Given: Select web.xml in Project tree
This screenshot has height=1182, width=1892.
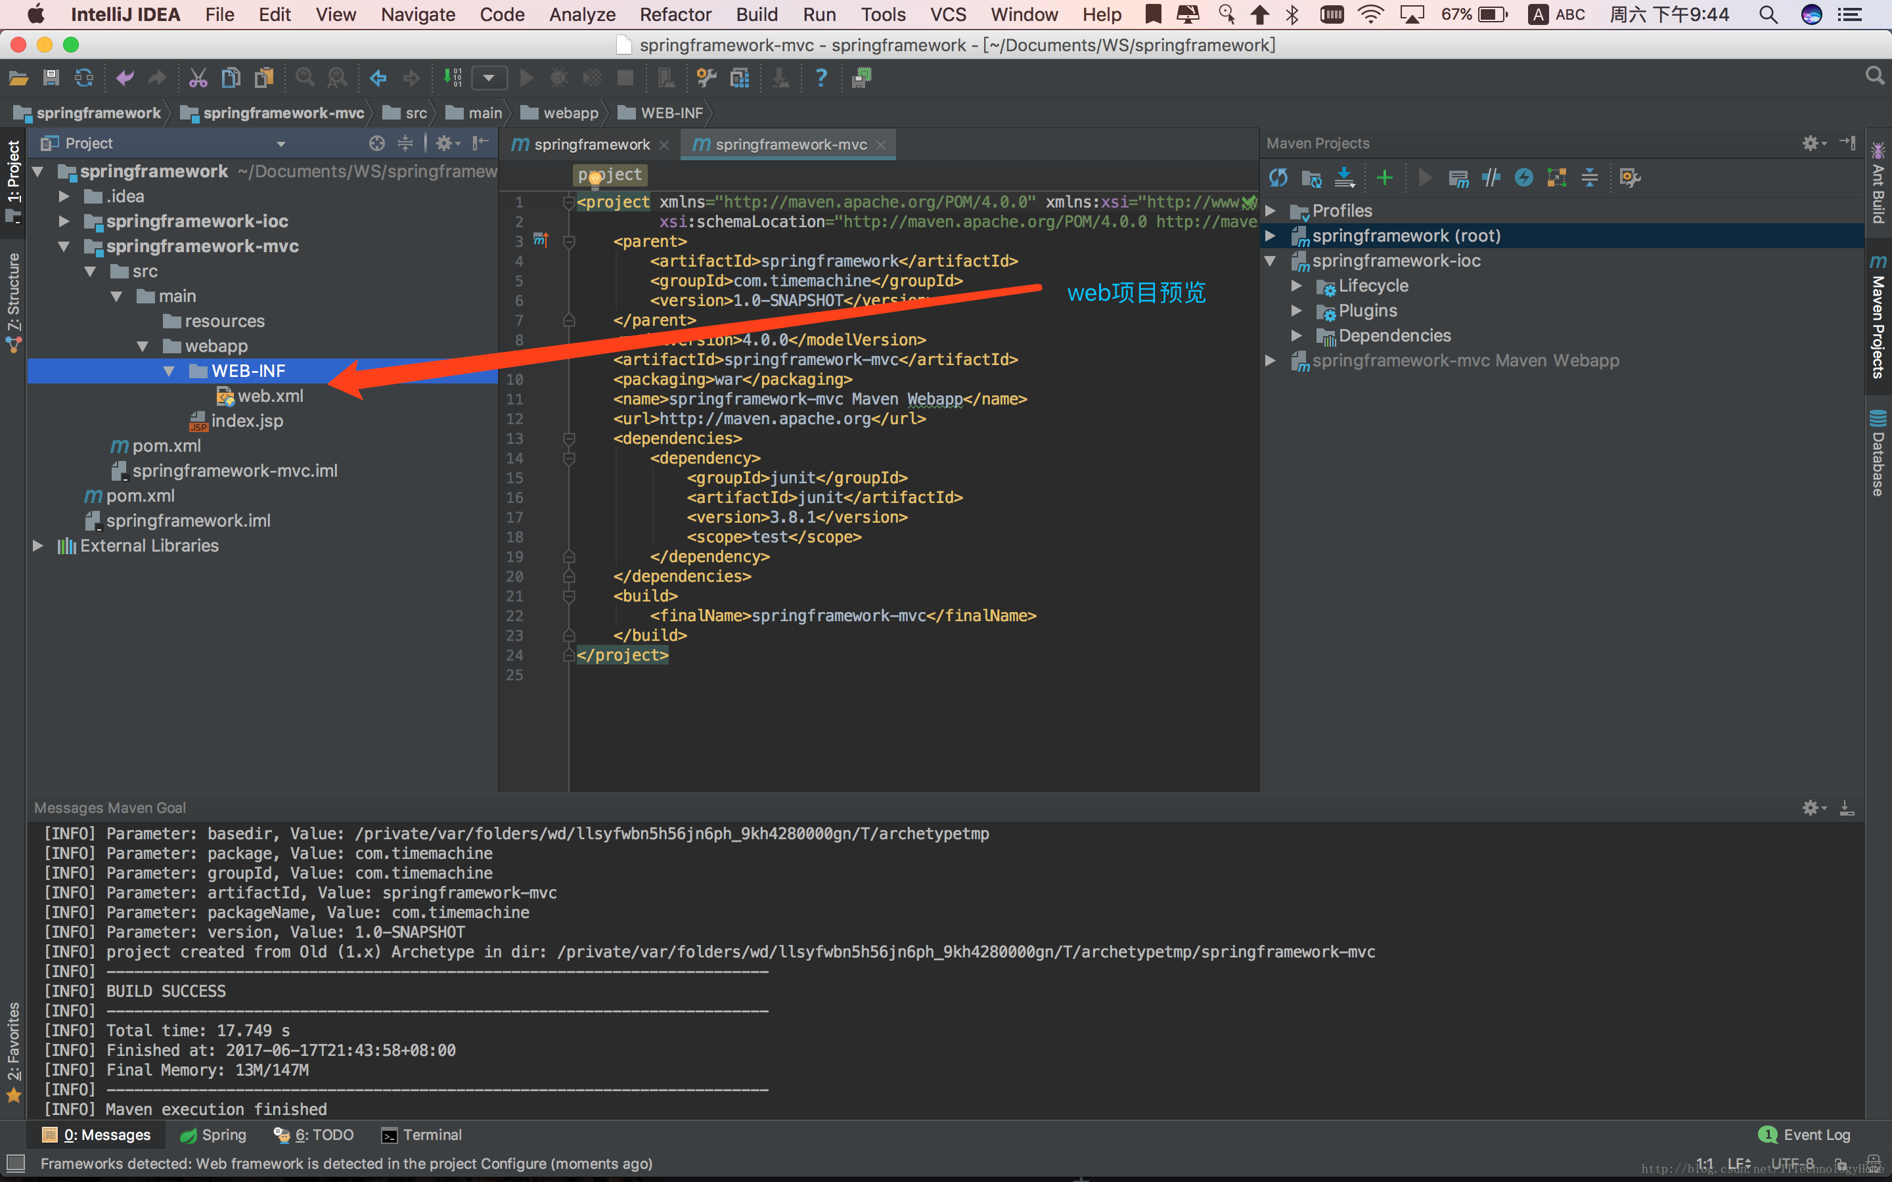Looking at the screenshot, I should (259, 395).
